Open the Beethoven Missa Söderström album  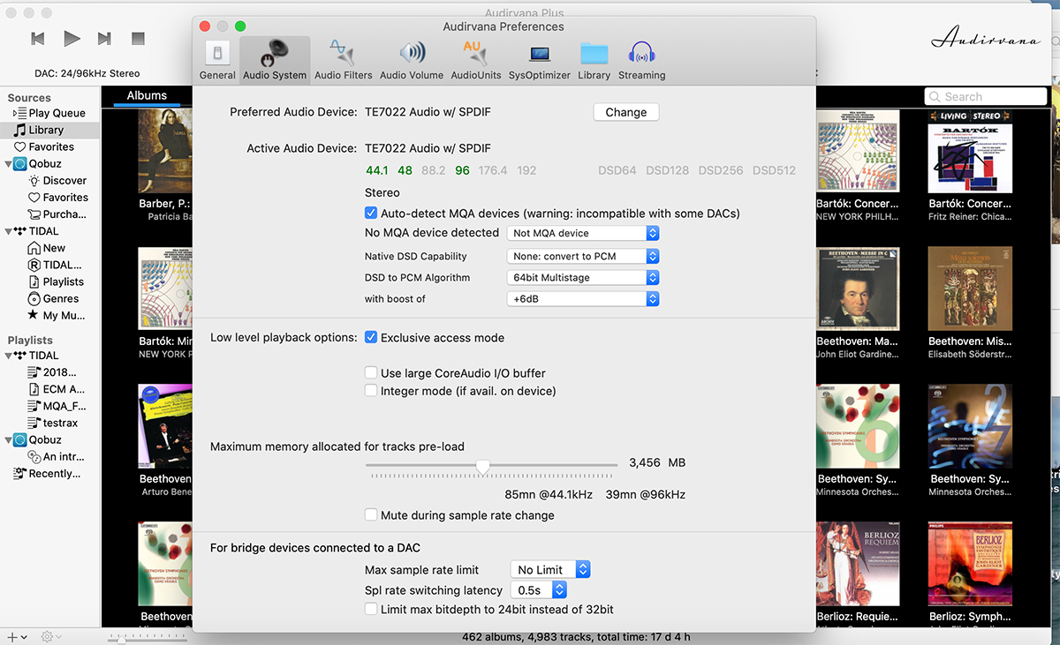(970, 289)
